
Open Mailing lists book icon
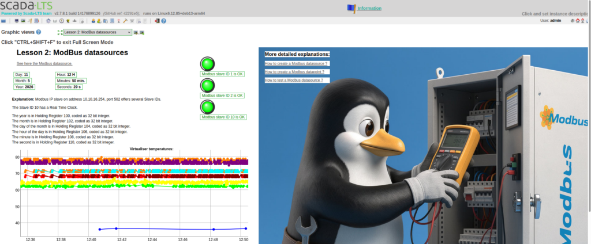coord(112,21)
